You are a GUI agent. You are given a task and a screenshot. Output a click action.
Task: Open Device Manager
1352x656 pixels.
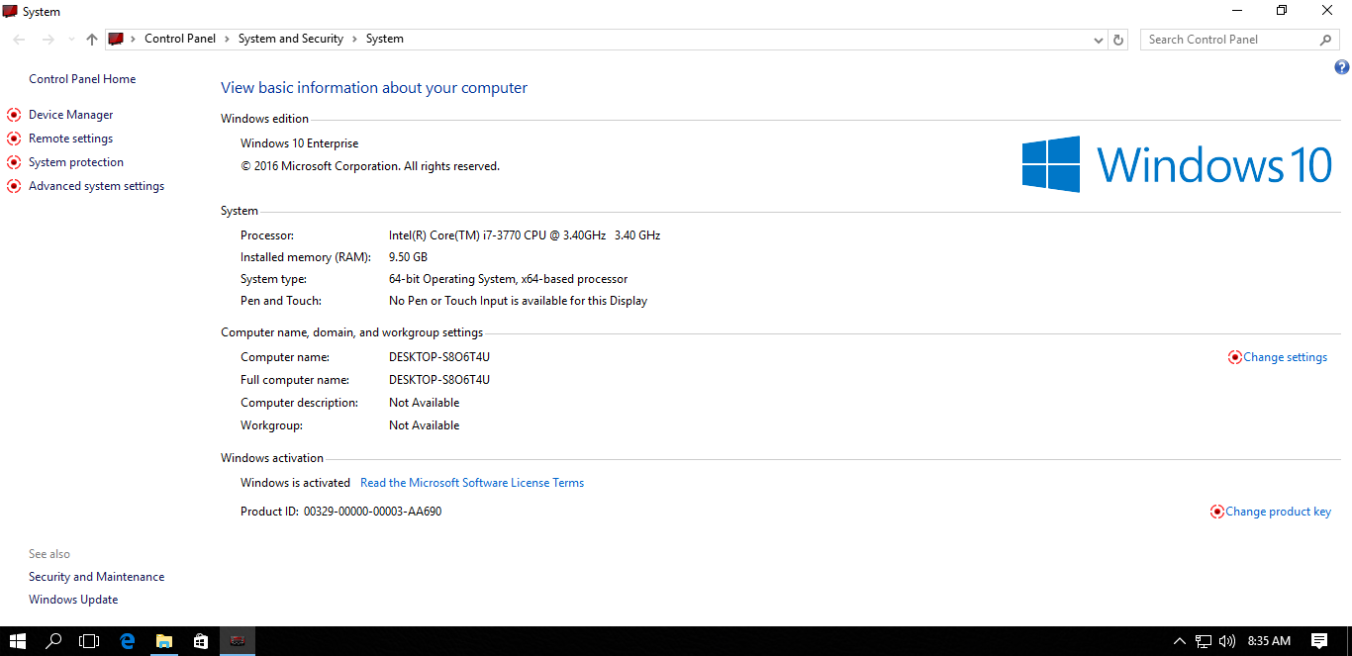click(71, 115)
